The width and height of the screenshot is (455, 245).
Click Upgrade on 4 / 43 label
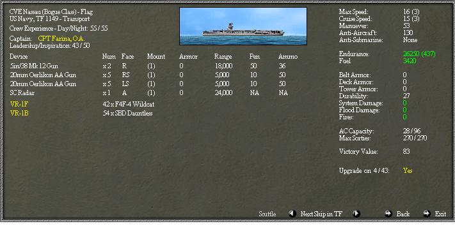pos(364,170)
